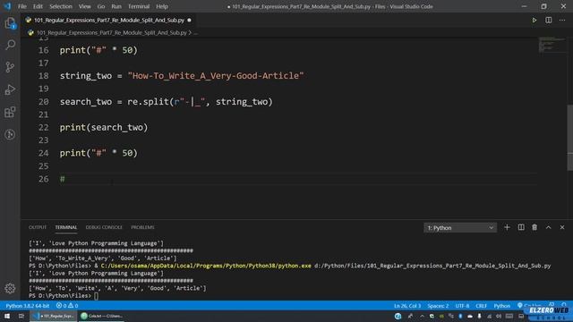Image resolution: width=573 pixels, height=322 pixels.
Task: Create a new terminal with plus icon
Action: (507, 227)
